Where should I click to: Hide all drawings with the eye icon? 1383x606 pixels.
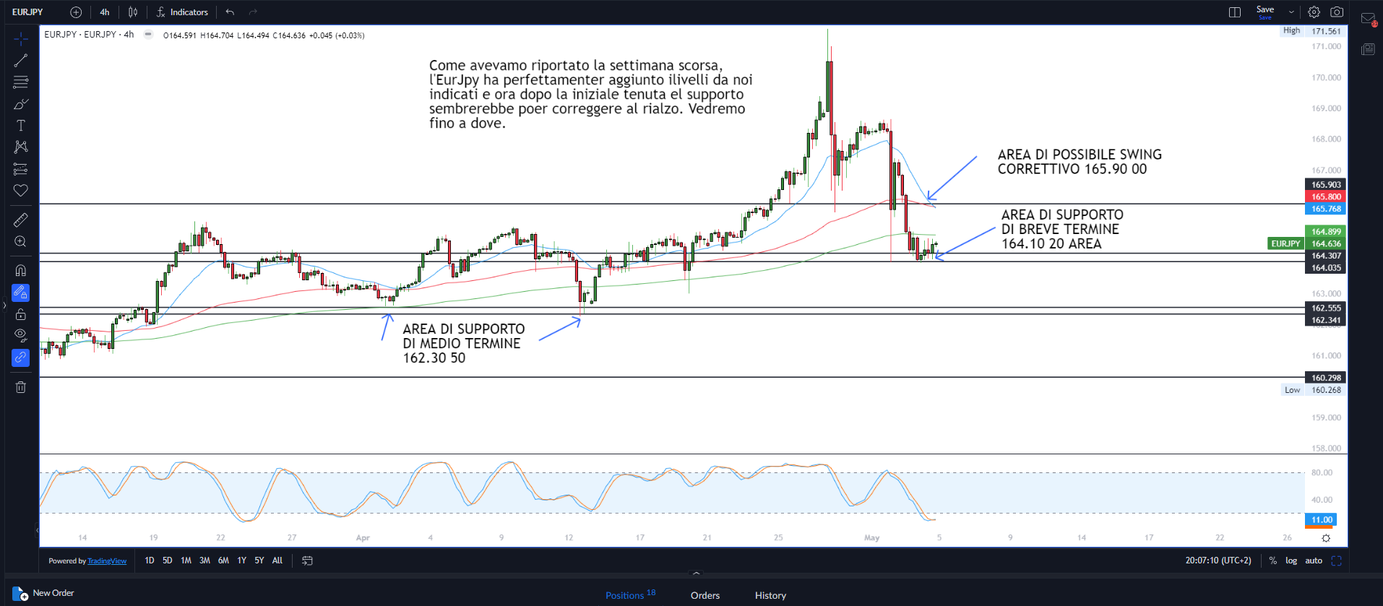(x=21, y=335)
